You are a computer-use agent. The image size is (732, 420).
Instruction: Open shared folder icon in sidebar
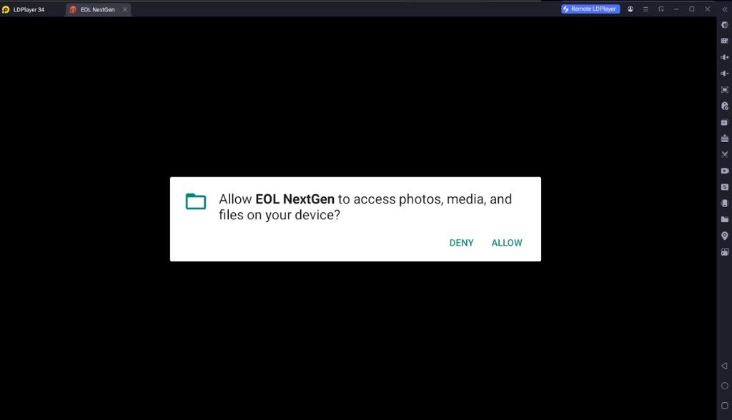click(x=725, y=219)
